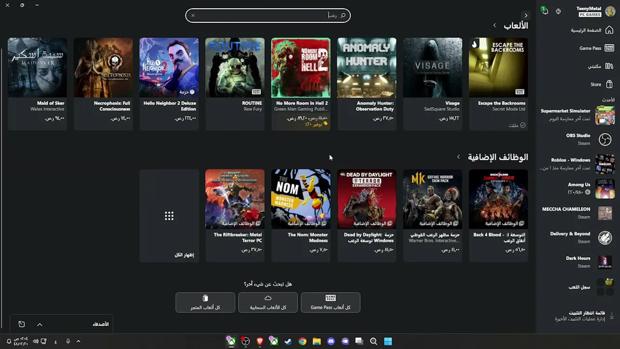
Task: Open Necrophosis: Full Consciousness card
Action: pos(103,84)
